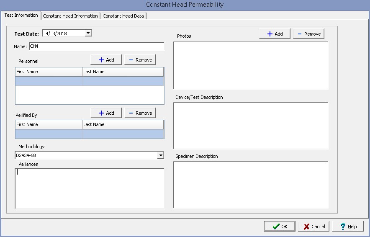This screenshot has width=370, height=237.
Task: Focus the Variances text area
Action: pyautogui.click(x=90, y=188)
